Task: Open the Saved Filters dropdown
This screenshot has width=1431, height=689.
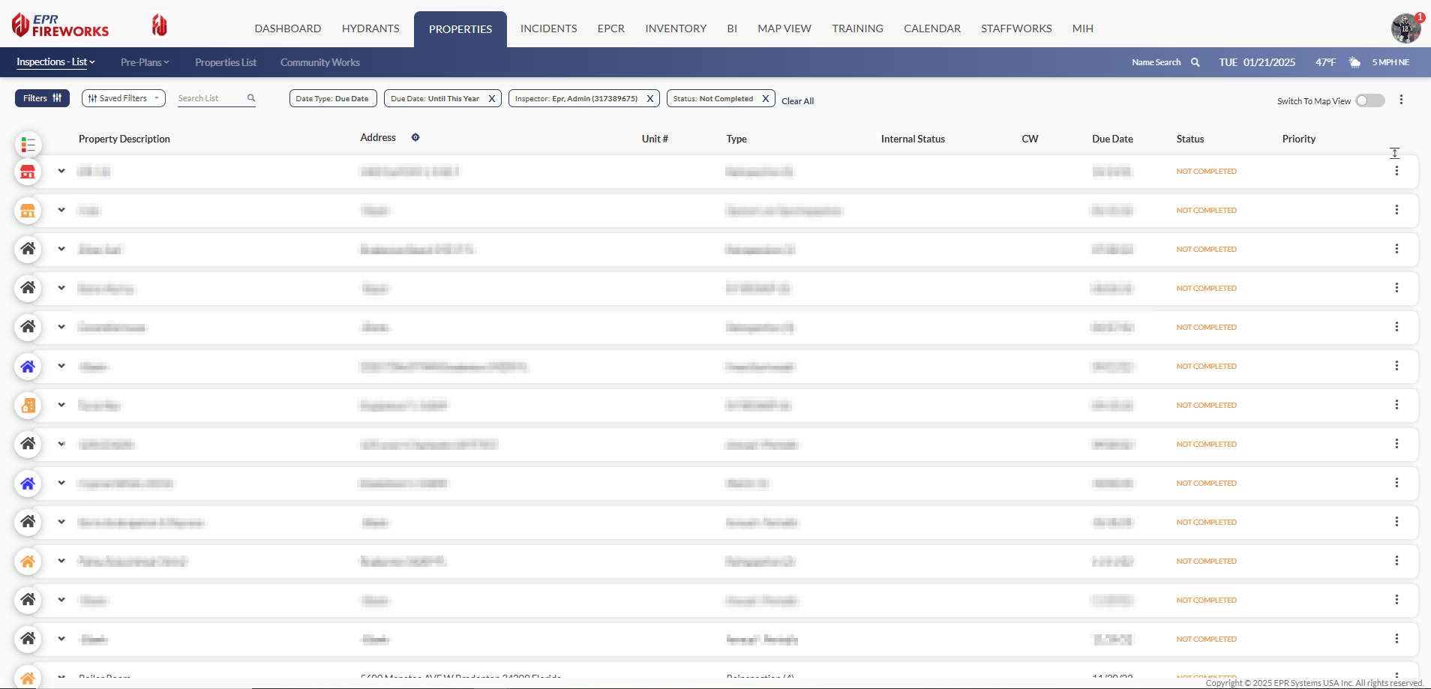Action: pos(124,98)
